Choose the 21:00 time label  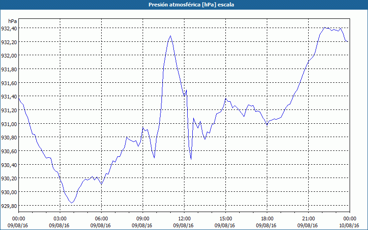pos(308,219)
